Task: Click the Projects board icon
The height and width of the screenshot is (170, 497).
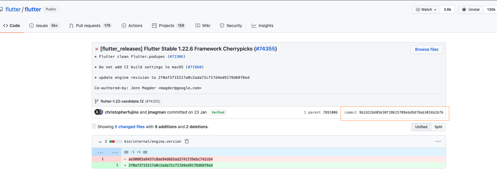Action: [154, 26]
